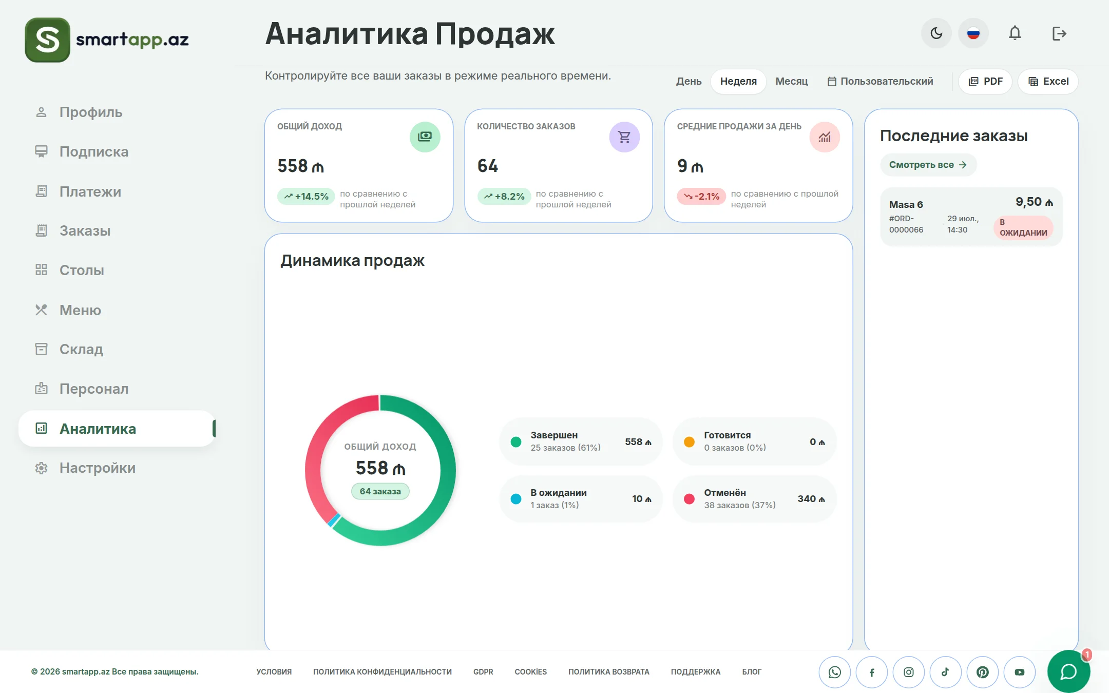Open the live chat bubble
Screen dimensions: 1109x693
[1069, 671]
